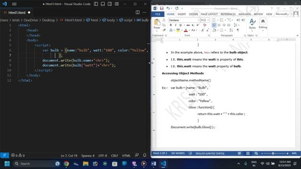Collapse the Word ribbon with the chevron
Image resolution: width=301 pixels, height=169 pixels.
(297, 36)
